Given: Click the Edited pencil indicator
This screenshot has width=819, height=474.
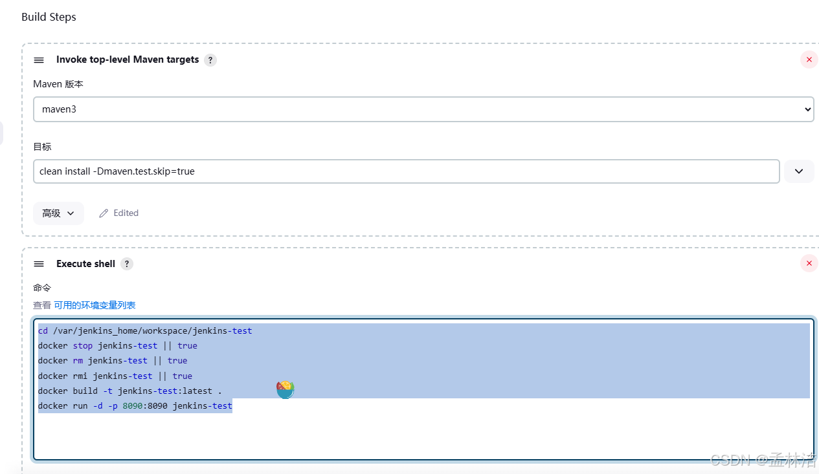Looking at the screenshot, I should (119, 213).
